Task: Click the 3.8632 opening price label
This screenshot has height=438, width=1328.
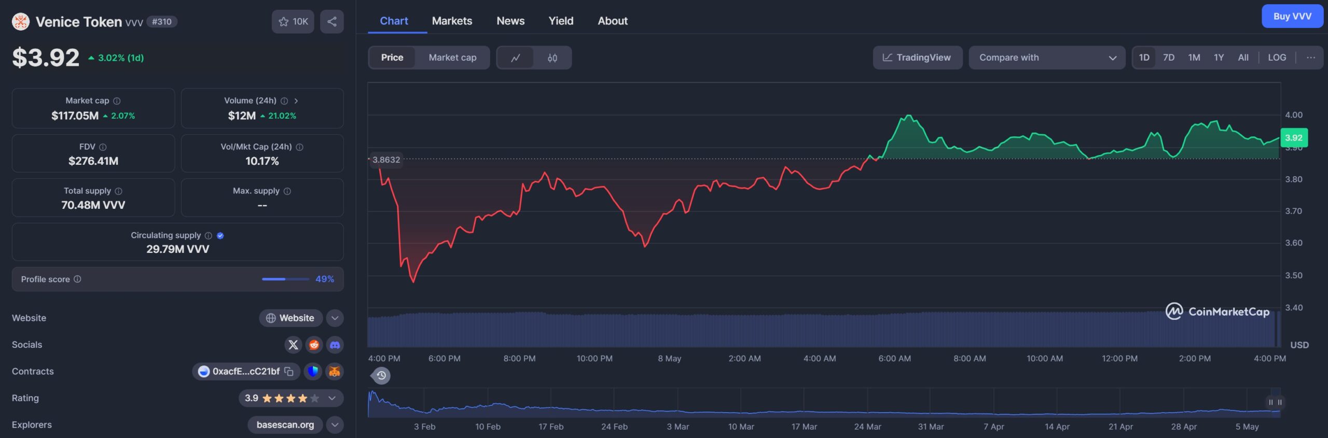Action: click(386, 160)
